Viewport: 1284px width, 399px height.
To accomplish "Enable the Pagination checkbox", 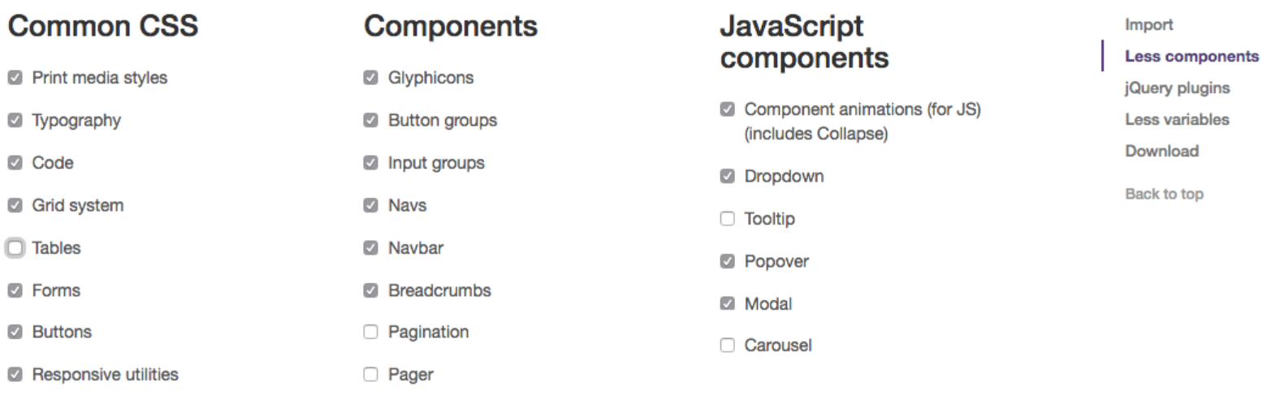I will coord(370,332).
